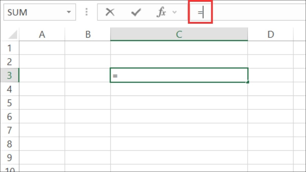Click cell A1
This screenshot has width=306, height=172.
click(x=42, y=48)
